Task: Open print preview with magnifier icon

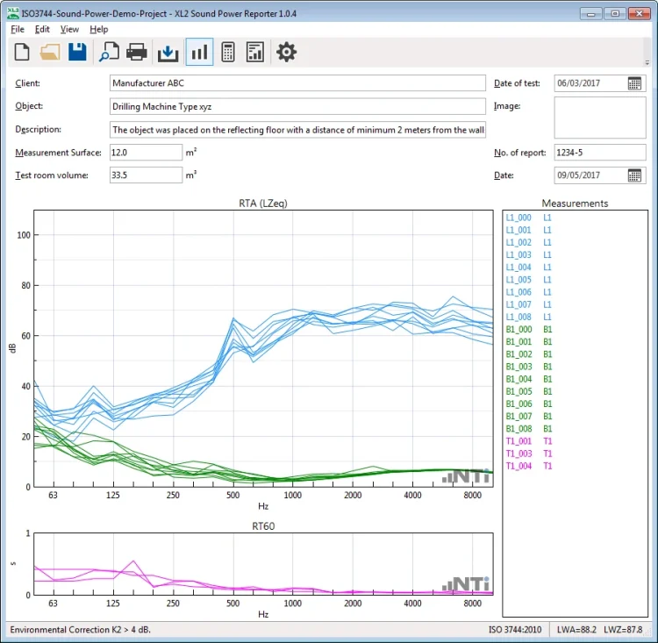Action: 109,53
